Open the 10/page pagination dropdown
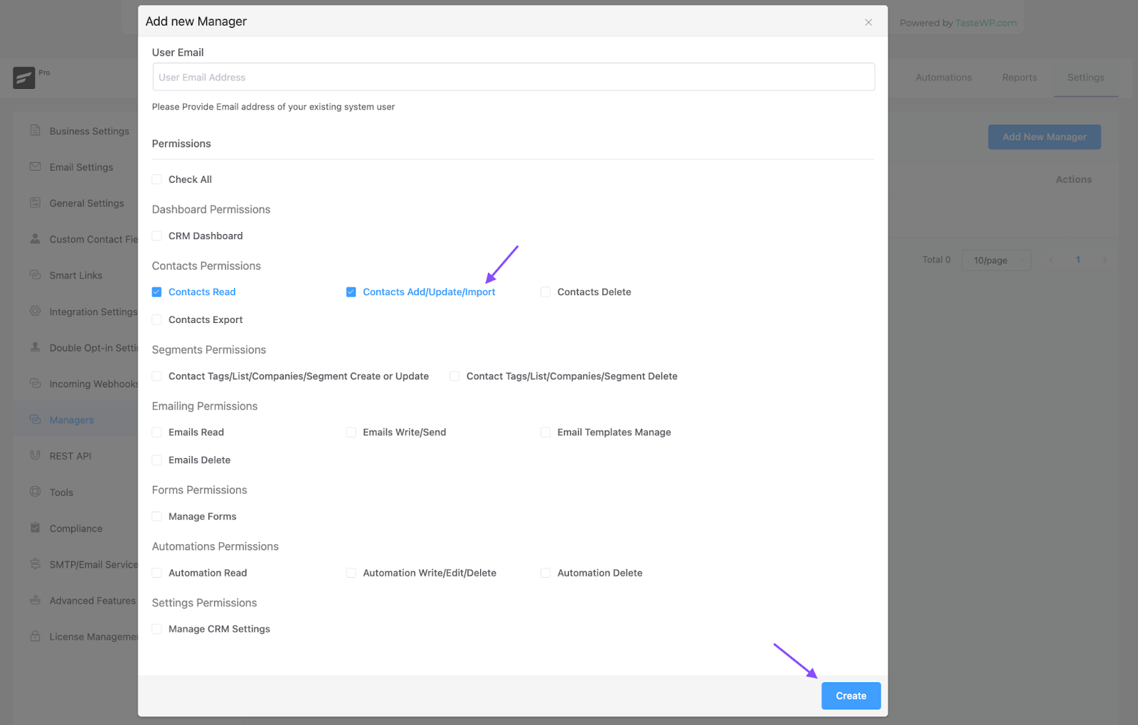1138x725 pixels. pyautogui.click(x=996, y=260)
